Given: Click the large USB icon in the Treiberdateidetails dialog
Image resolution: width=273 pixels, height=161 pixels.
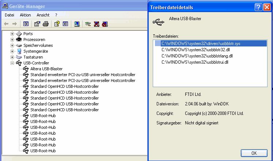Looking at the screenshot, I should pyautogui.click(x=159, y=22).
